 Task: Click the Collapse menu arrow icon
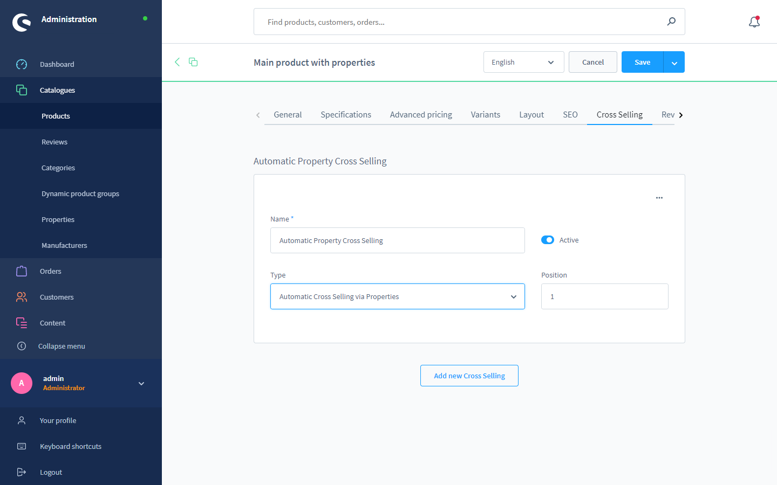coord(22,346)
